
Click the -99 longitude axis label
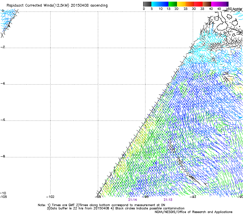click(x=98, y=197)
